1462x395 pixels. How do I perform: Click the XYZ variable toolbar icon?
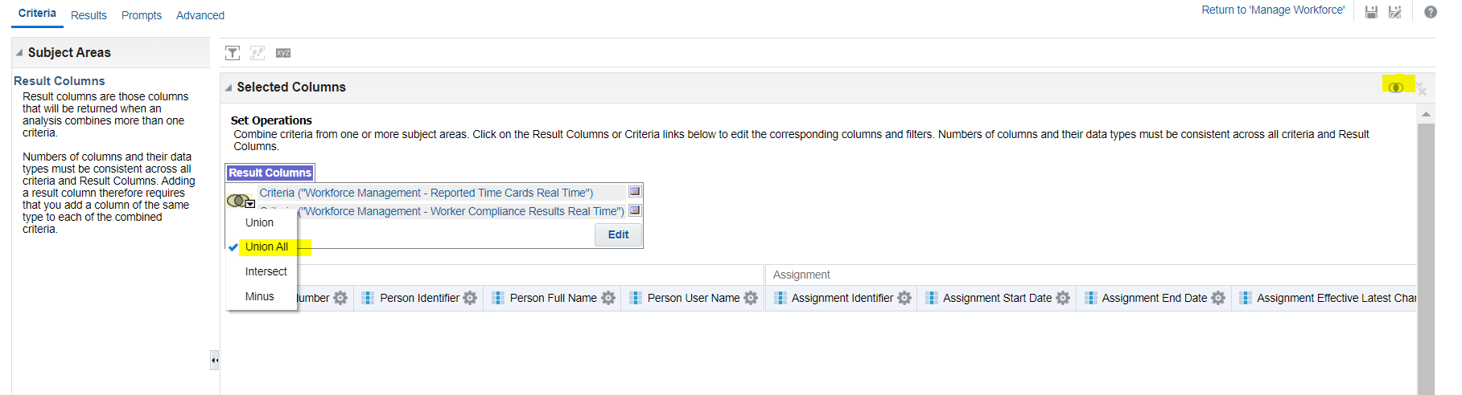click(283, 53)
